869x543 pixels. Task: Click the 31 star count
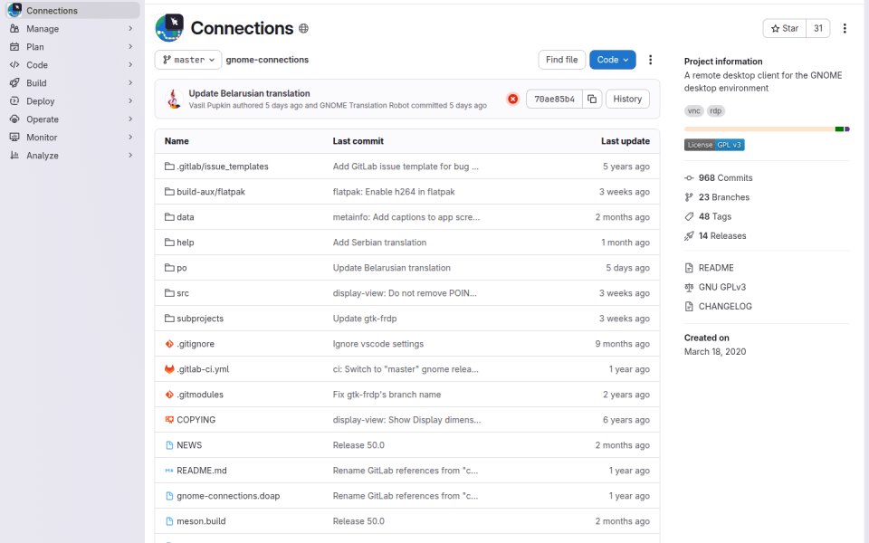coord(818,28)
